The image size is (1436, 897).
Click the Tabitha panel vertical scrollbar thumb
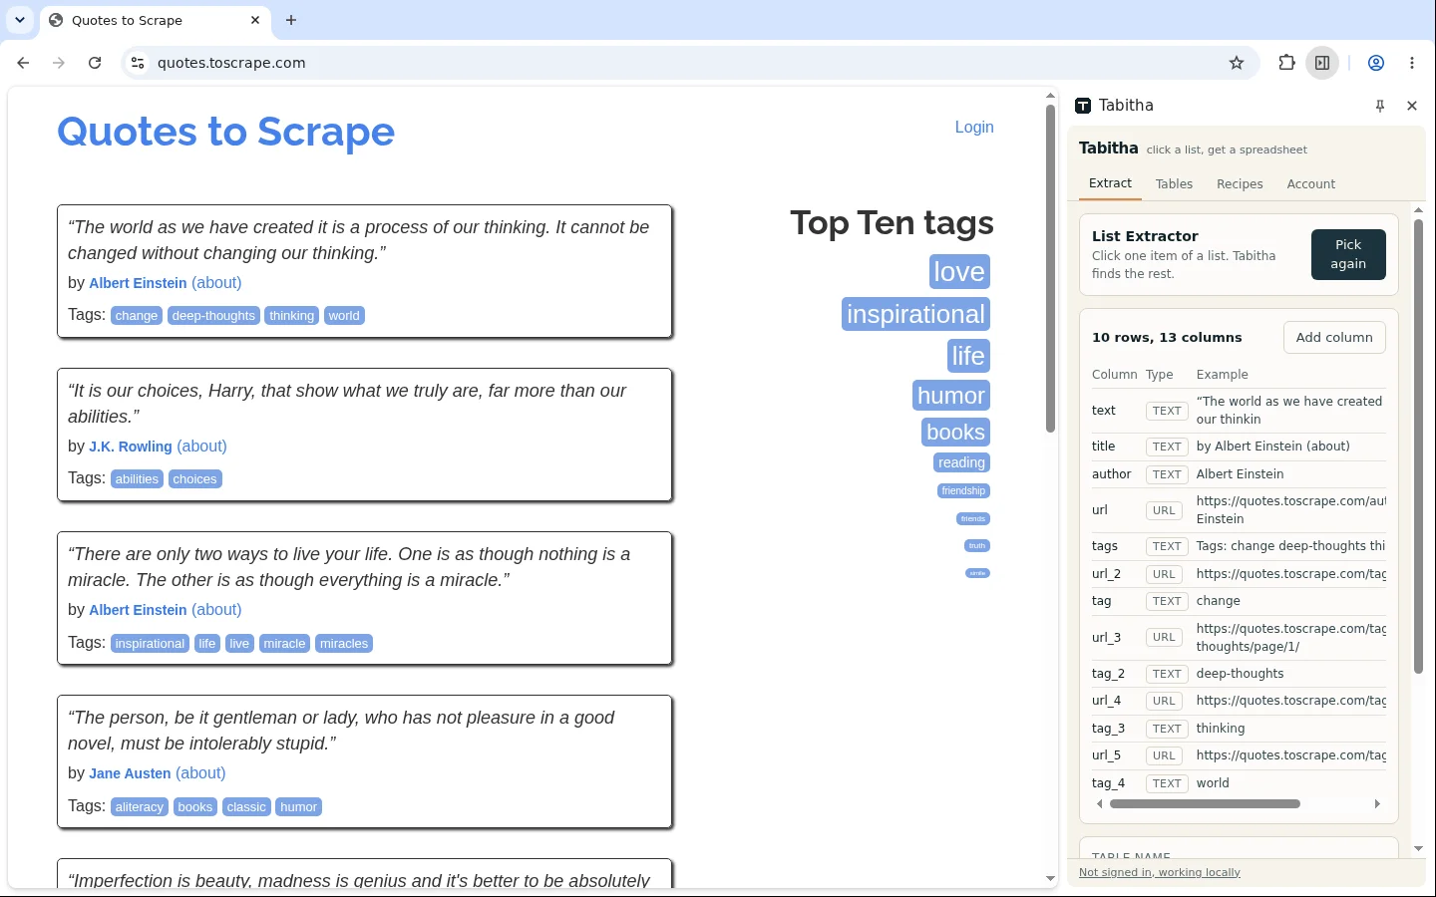coord(1418,447)
